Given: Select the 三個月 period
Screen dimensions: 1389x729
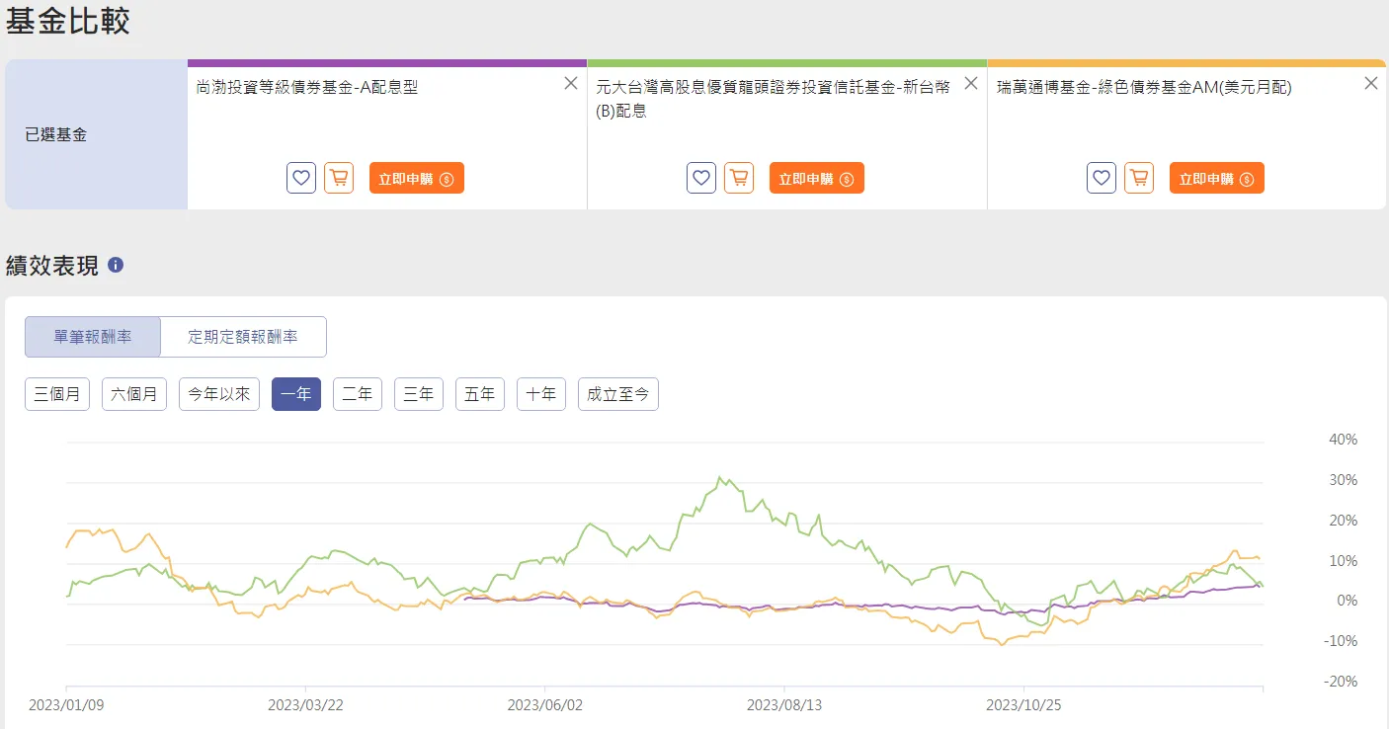Looking at the screenshot, I should click(x=56, y=394).
